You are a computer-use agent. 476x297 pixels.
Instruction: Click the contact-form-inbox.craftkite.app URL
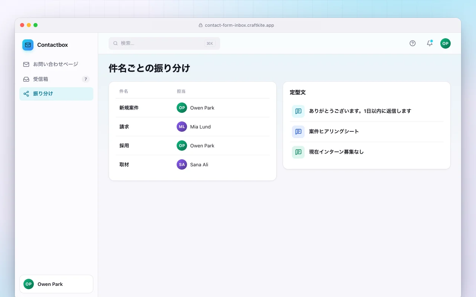click(x=239, y=25)
